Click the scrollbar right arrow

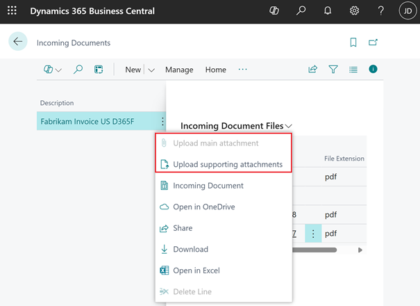[360, 250]
